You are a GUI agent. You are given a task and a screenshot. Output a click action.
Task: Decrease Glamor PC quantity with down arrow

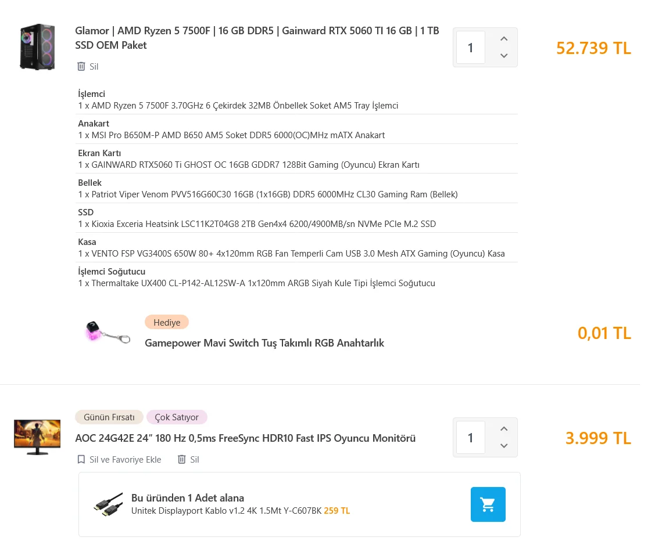click(x=504, y=56)
